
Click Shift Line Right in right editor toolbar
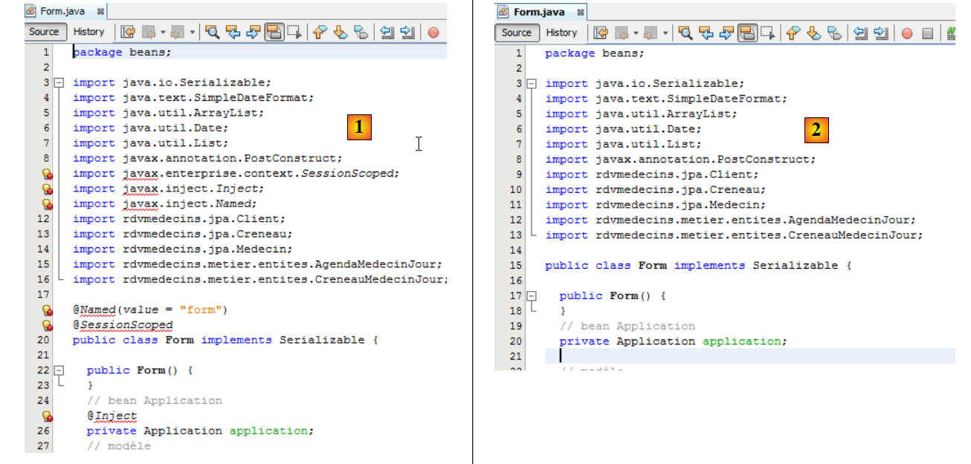881,33
